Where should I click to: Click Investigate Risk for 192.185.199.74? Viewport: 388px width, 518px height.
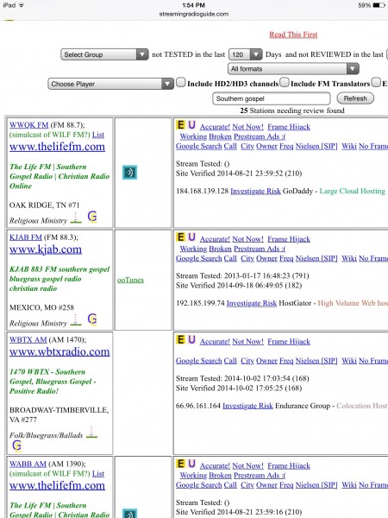click(x=252, y=303)
